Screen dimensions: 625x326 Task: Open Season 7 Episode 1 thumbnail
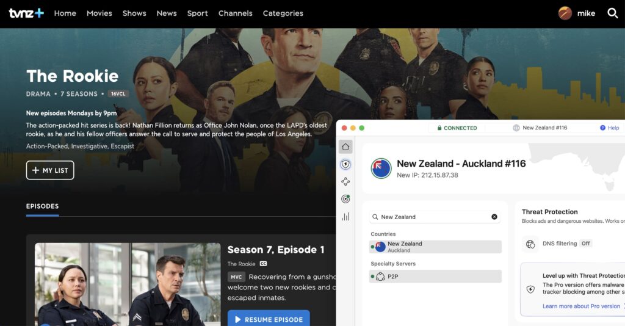click(128, 284)
